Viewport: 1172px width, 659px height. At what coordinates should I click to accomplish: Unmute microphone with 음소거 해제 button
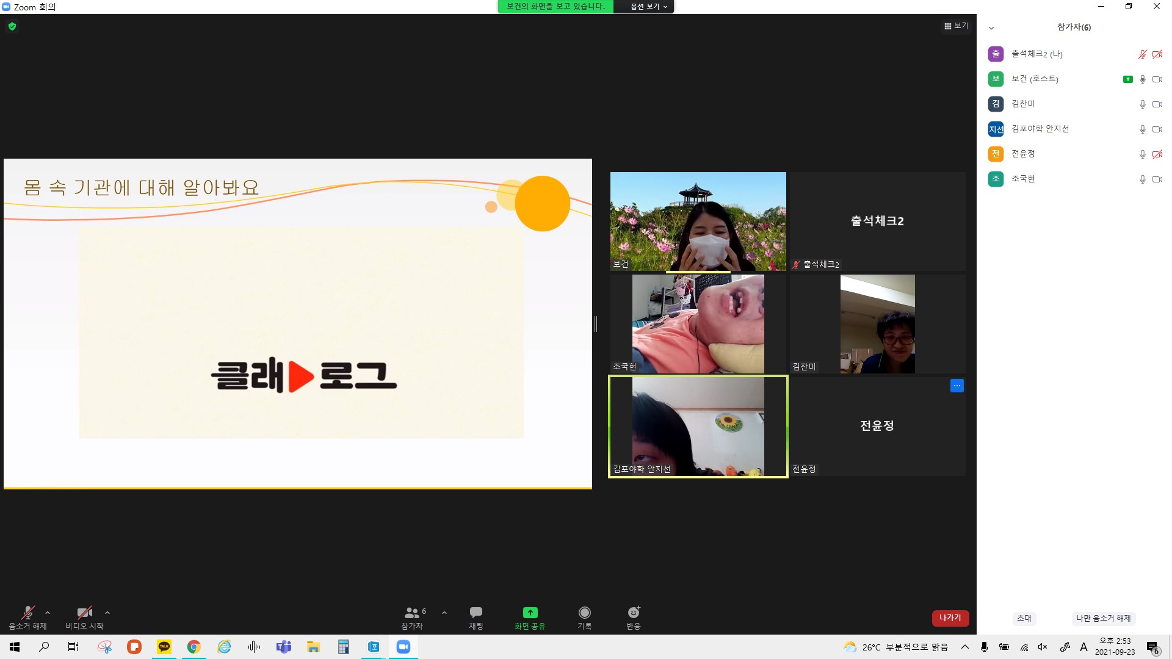(x=27, y=618)
